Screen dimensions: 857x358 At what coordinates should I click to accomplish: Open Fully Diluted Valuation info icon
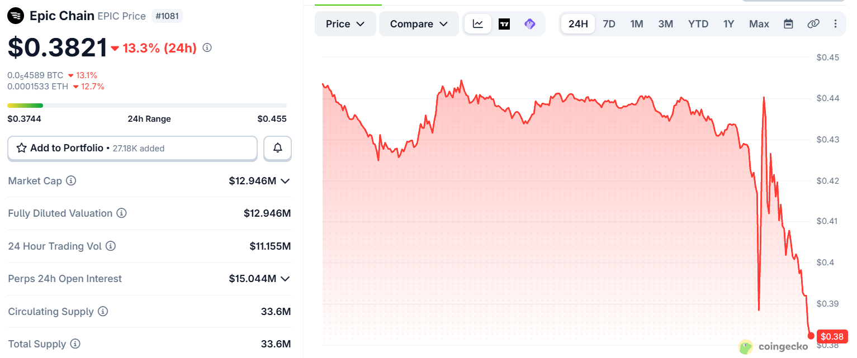[x=121, y=213]
